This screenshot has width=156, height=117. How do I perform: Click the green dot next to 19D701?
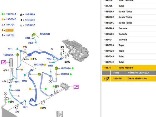[x=71, y=74]
